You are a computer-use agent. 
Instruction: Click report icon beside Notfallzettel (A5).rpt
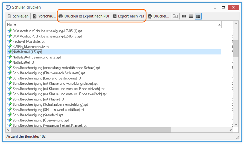coord(10,52)
